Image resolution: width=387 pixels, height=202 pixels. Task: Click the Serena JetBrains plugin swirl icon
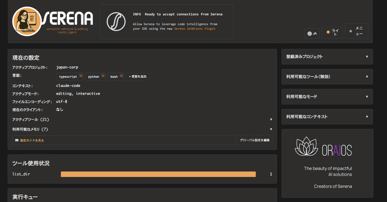116,22
